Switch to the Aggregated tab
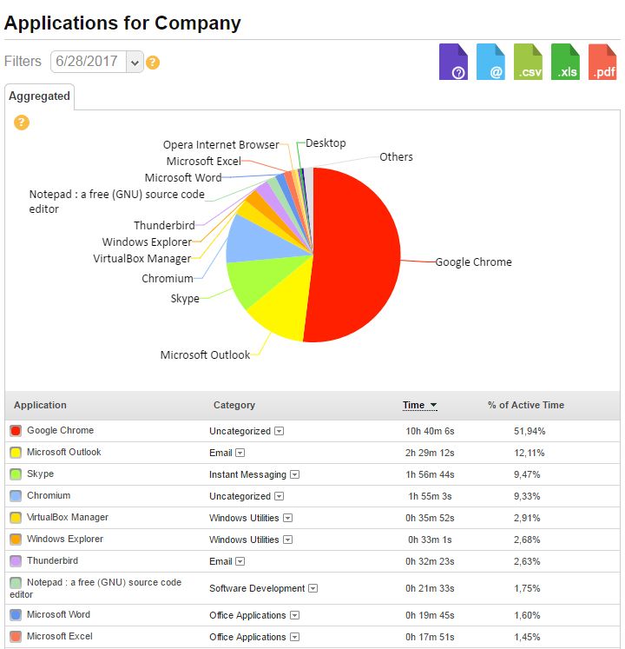Screen dimensions: 625x649 tap(39, 96)
